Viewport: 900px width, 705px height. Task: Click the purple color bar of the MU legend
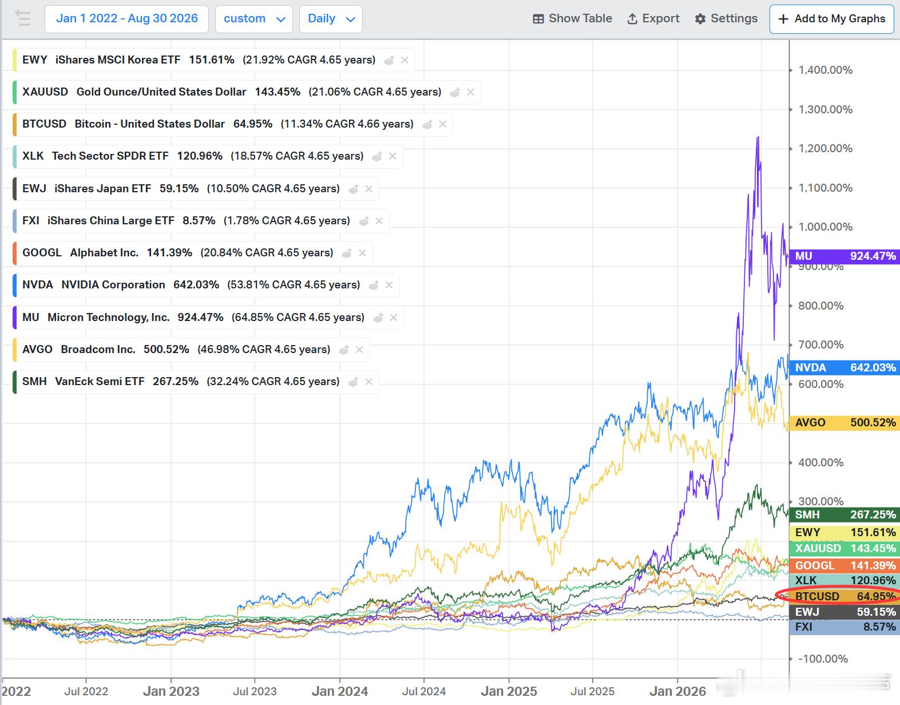[x=14, y=318]
